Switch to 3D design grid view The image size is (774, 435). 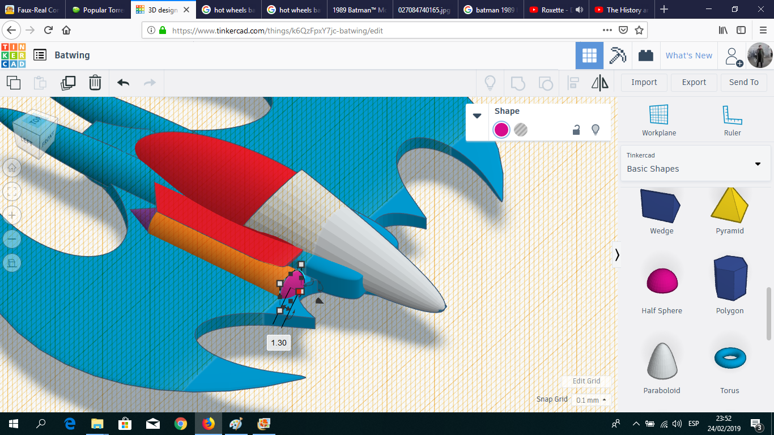pos(589,56)
